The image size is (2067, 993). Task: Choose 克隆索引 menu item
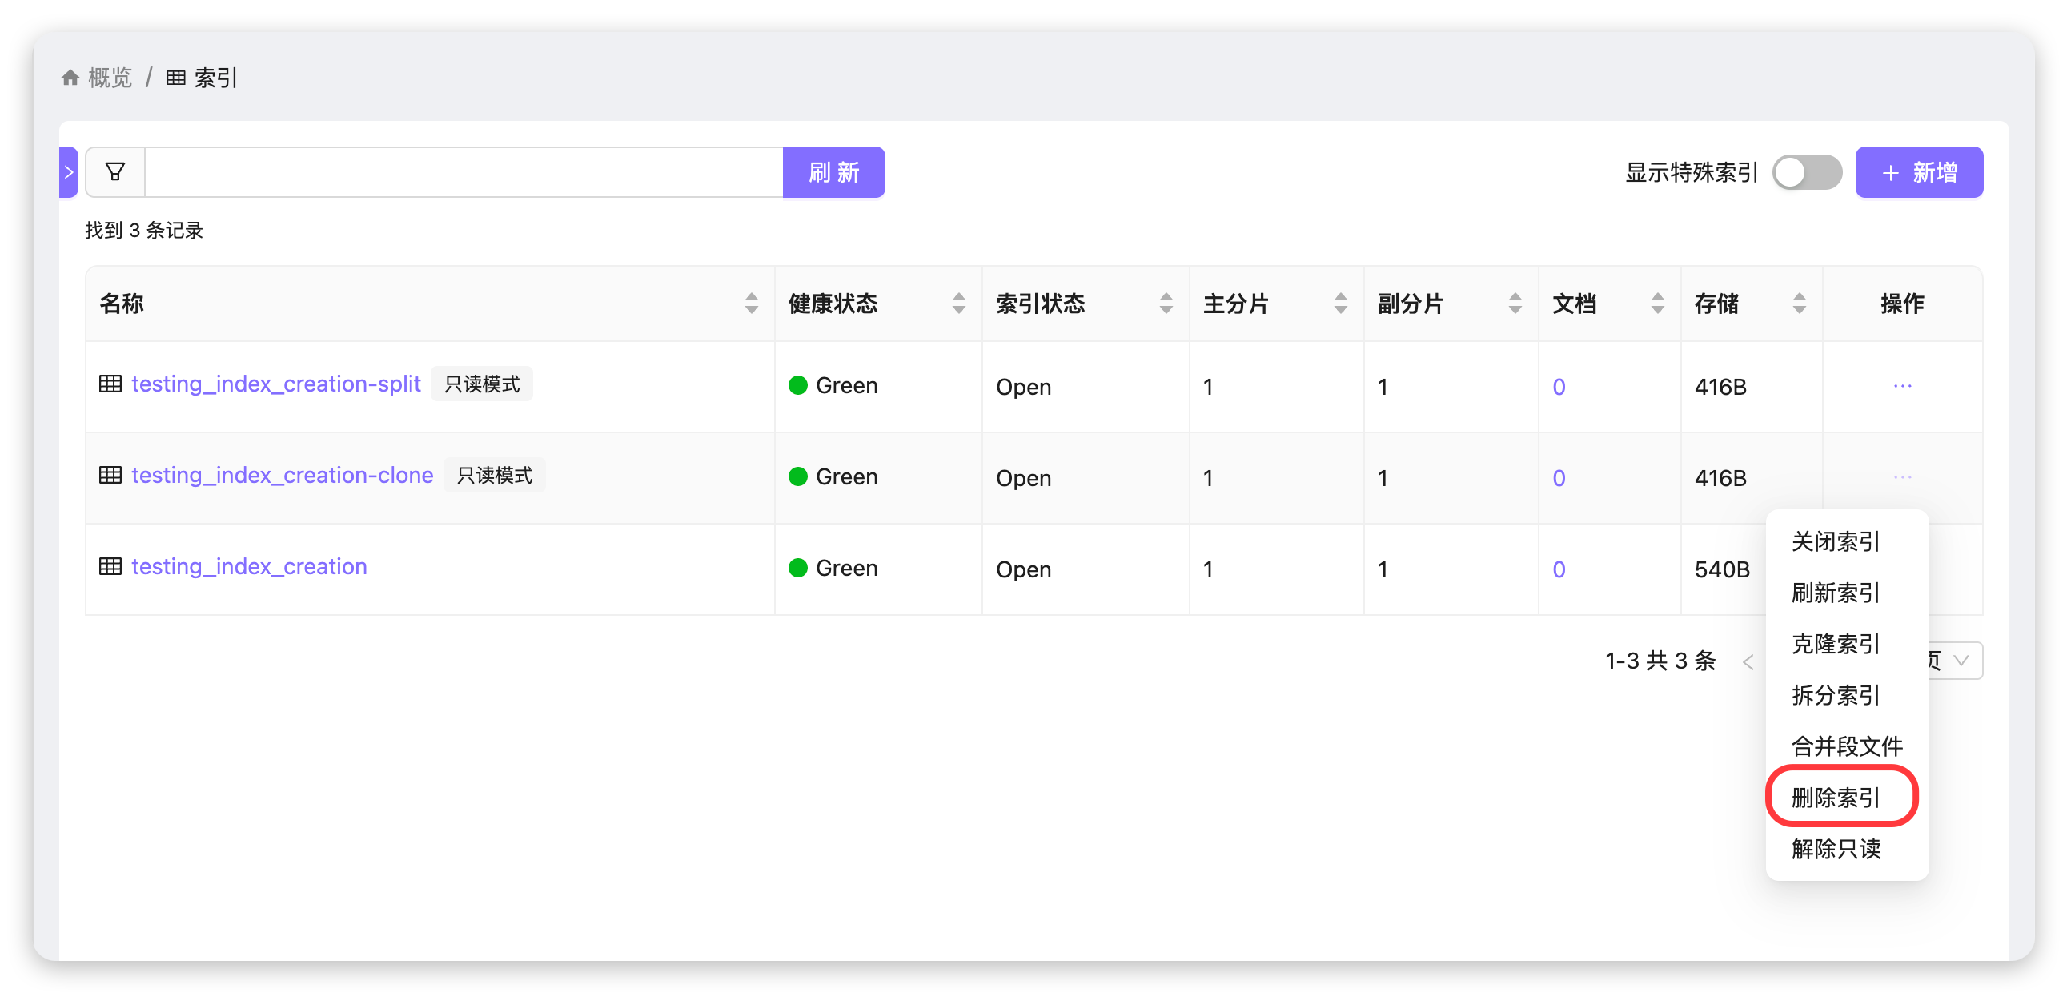(x=1835, y=644)
